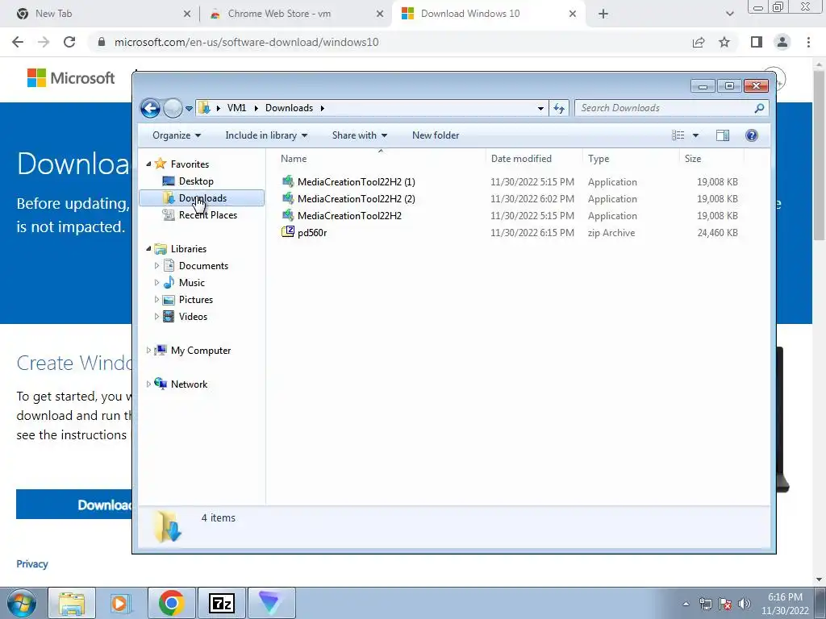
Task: Select Downloads in the navigation pane
Action: click(x=202, y=198)
